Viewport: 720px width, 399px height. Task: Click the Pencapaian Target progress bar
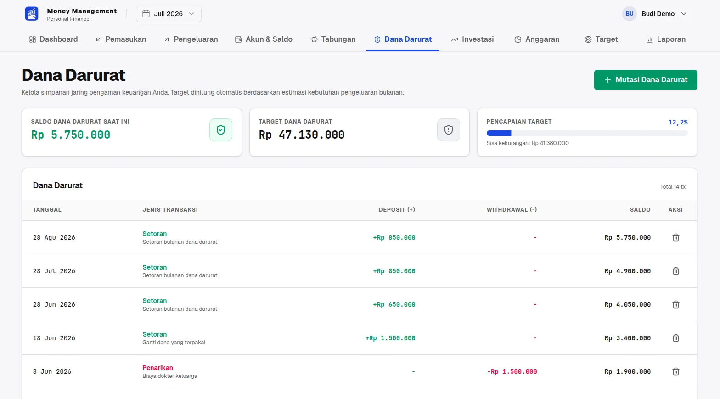[587, 133]
